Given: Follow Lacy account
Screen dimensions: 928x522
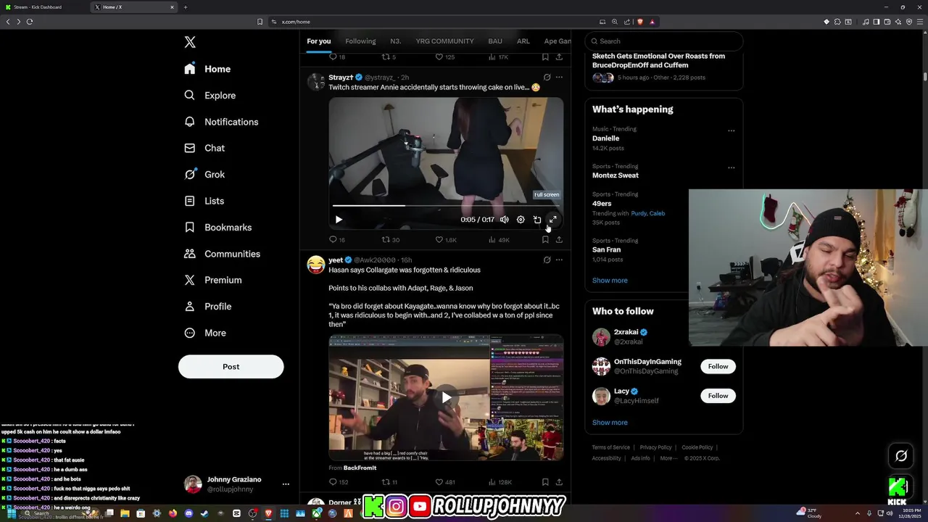Looking at the screenshot, I should tap(718, 396).
